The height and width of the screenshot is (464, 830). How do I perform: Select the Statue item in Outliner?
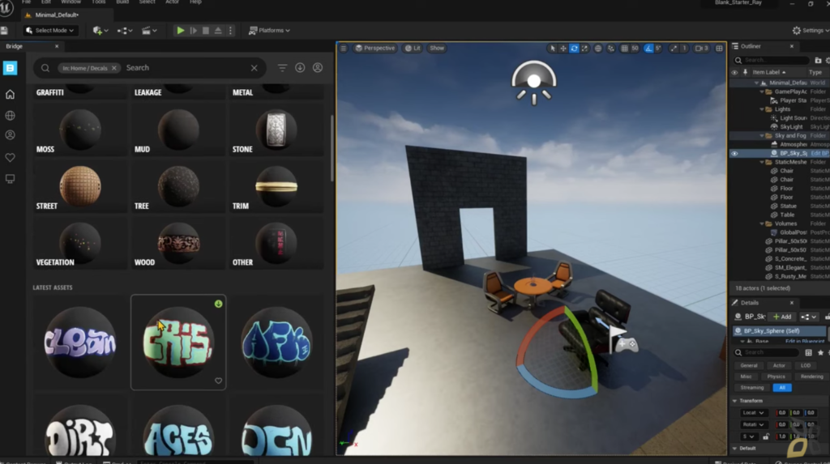[788, 206]
